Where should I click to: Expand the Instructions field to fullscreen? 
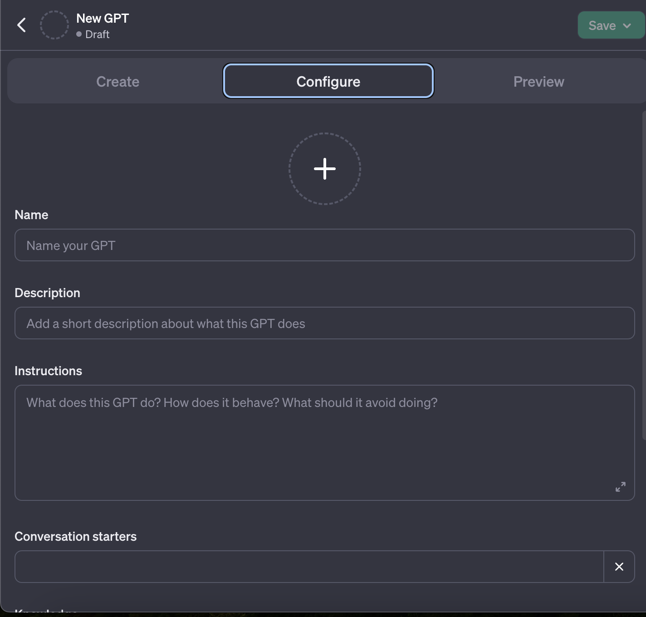pyautogui.click(x=621, y=487)
